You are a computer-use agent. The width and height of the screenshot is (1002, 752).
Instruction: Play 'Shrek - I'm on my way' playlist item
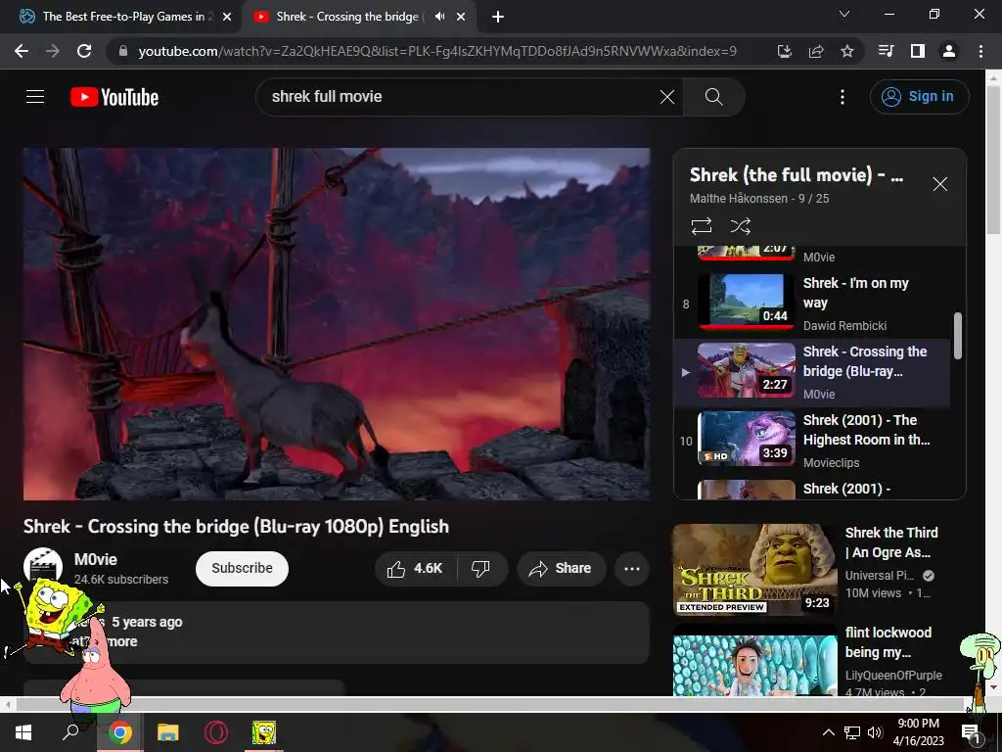[812, 304]
